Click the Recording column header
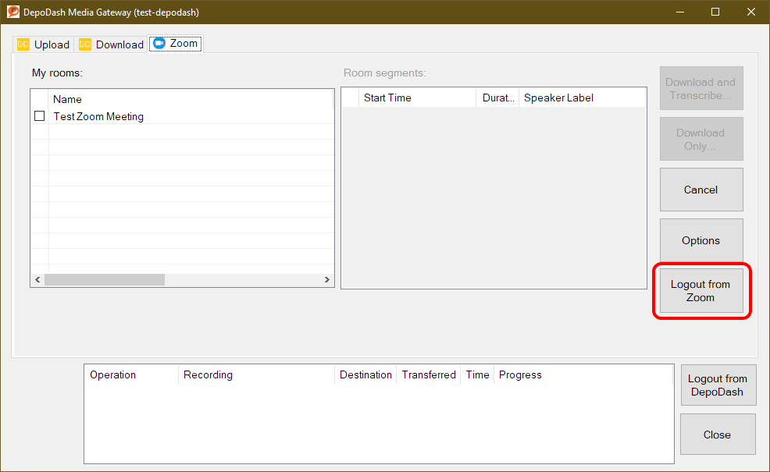 256,374
